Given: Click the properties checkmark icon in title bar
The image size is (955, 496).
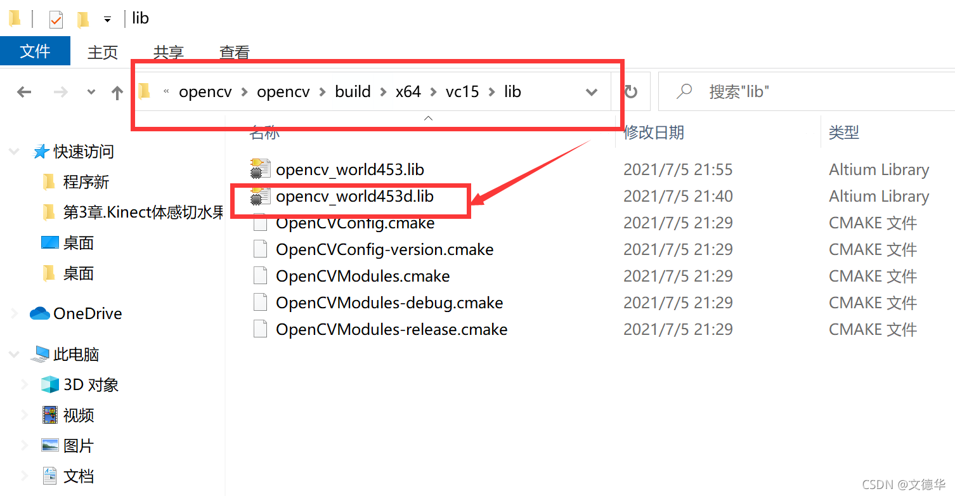Looking at the screenshot, I should 56,20.
